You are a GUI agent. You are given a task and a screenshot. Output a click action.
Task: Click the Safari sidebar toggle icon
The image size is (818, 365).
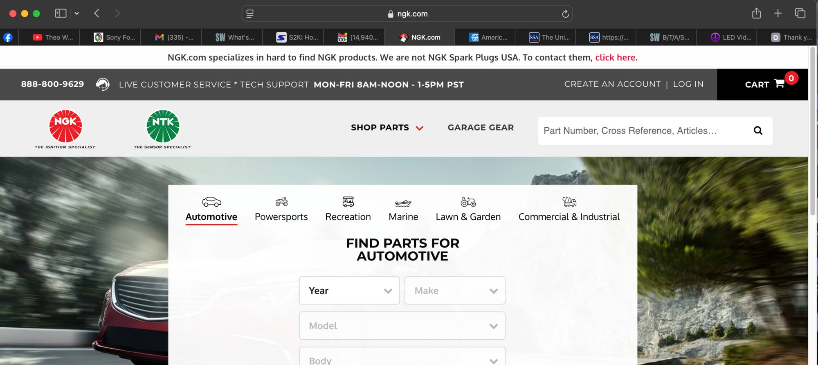pyautogui.click(x=61, y=14)
